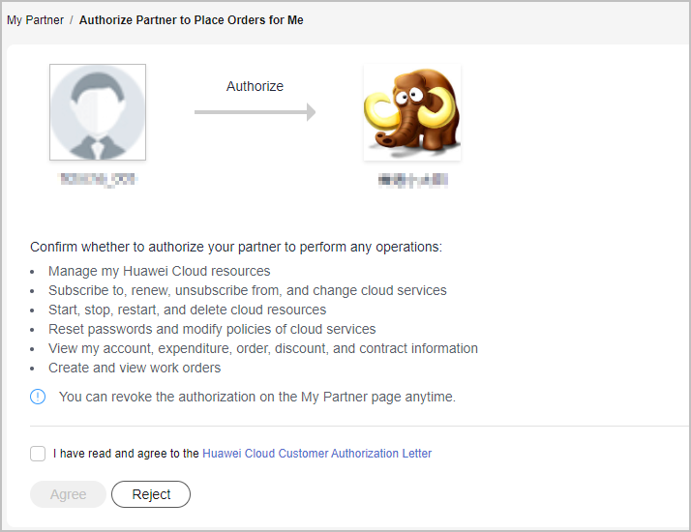Tick the agreement checkbox

[38, 453]
